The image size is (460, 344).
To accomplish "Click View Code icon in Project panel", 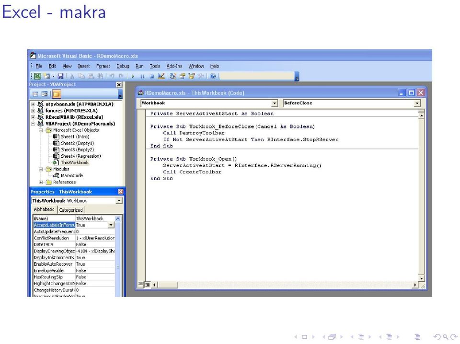I will coord(35,94).
